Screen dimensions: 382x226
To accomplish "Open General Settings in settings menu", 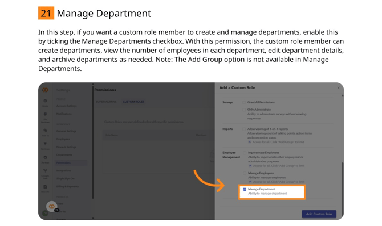I will click(66, 131).
